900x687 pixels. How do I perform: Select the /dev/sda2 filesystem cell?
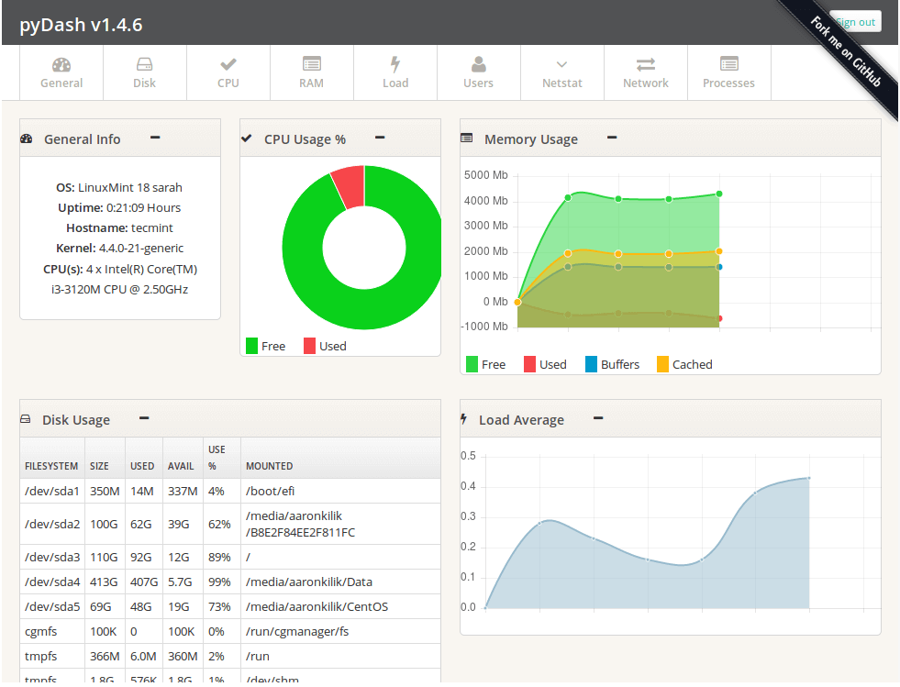pos(52,524)
